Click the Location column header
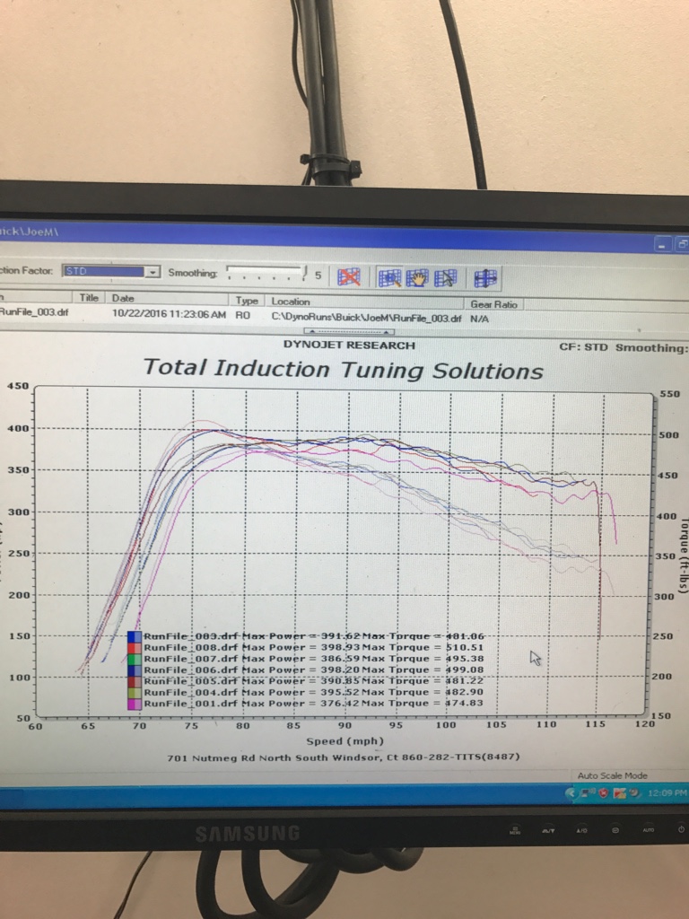Image resolution: width=689 pixels, height=919 pixels. 291,302
